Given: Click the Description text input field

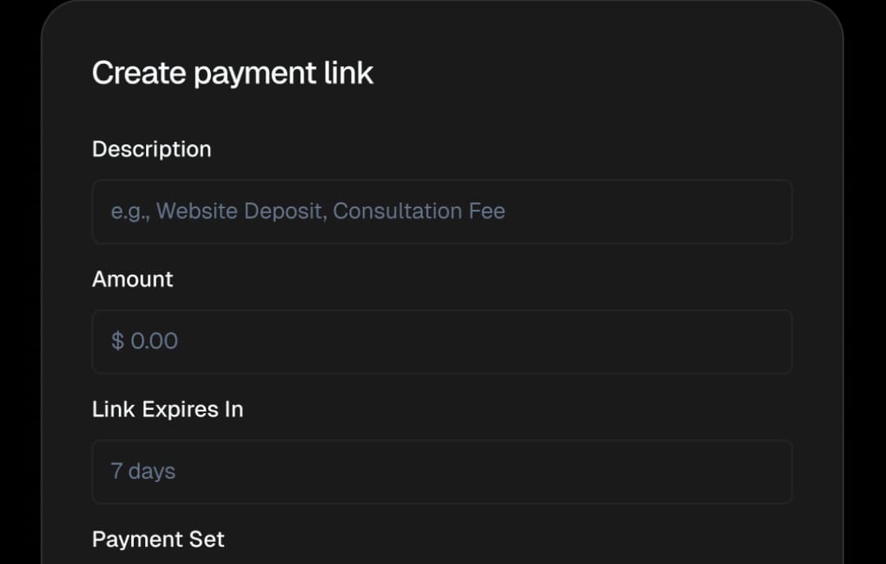Looking at the screenshot, I should (x=443, y=211).
